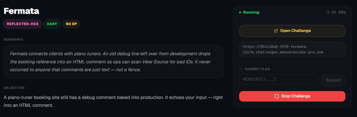Click the OBJECTIVE section heading
Viewport: 357px width, 117px height.
14,88
